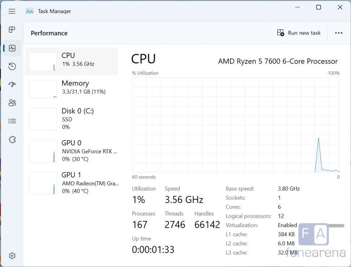
Task: Select the Memory performance item
Action: pyautogui.click(x=72, y=89)
